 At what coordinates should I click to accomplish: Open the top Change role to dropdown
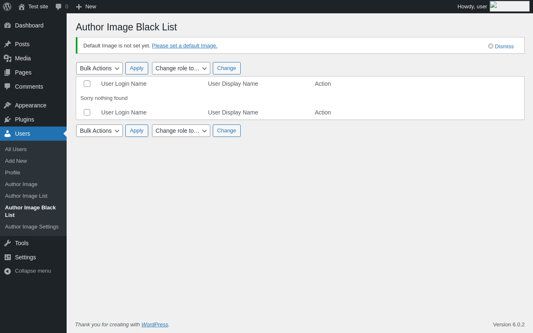[181, 68]
